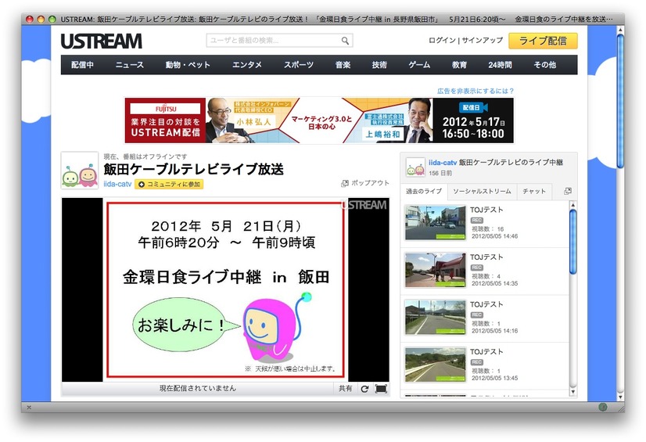This screenshot has width=646, height=442.
Task: Click the 現在配信されていません status text
Action: pos(198,388)
